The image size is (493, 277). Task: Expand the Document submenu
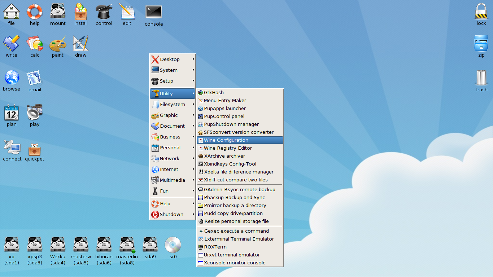point(173,126)
